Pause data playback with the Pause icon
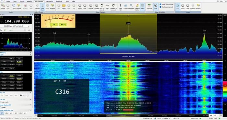The height and width of the screenshot is (120, 227). point(80,6)
